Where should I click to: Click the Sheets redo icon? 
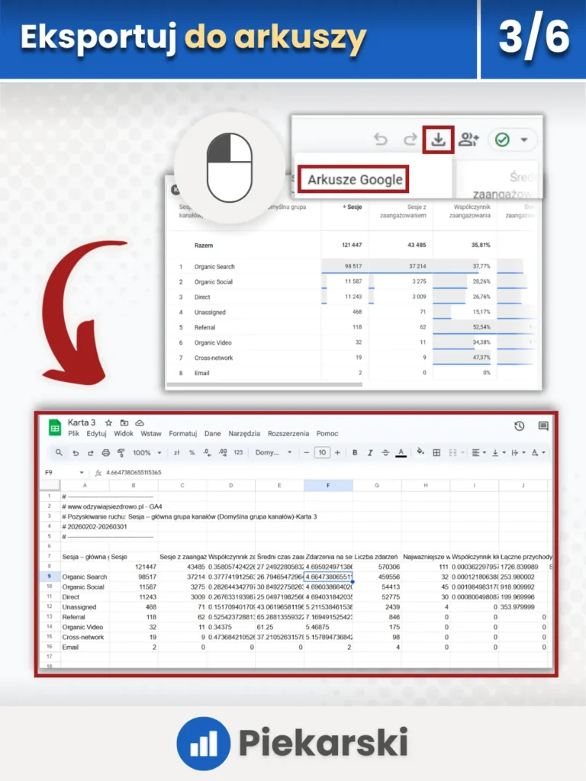[91, 453]
